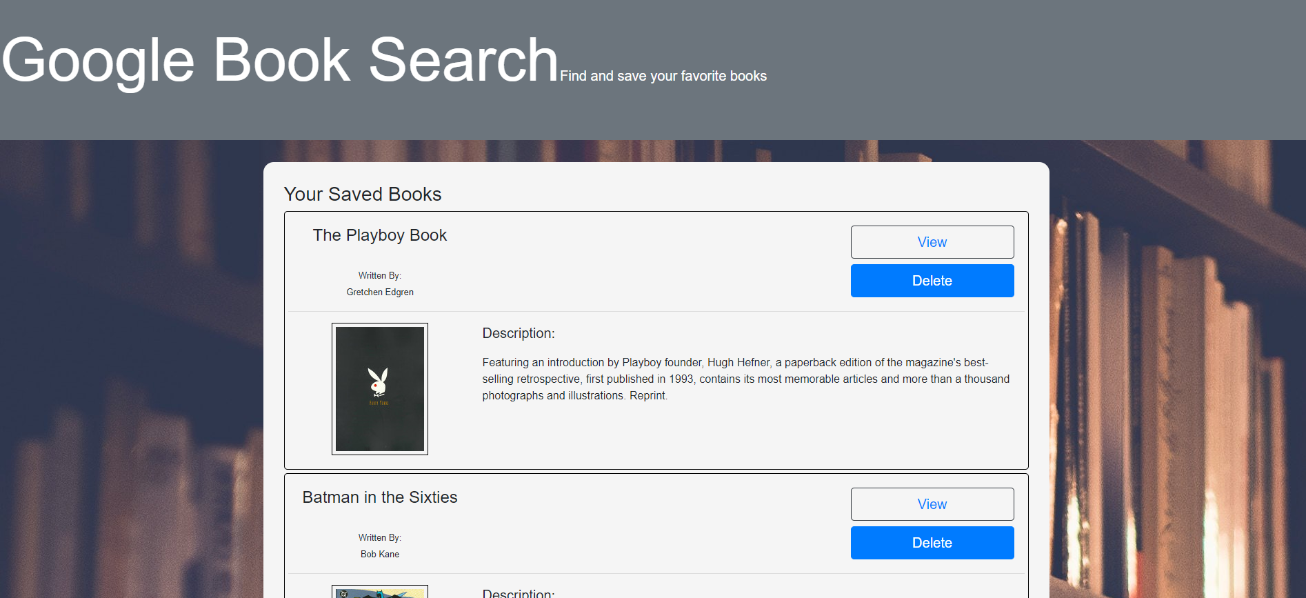Click 'Written By:' label above Gretchen Edgren
The image size is (1306, 598).
[379, 276]
